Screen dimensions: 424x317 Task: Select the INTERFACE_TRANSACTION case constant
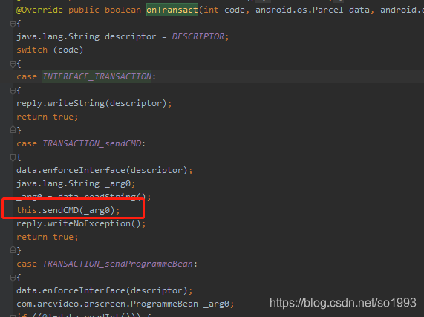(97, 76)
